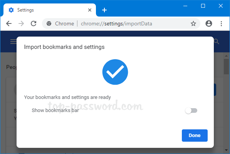Reload the page with refresh icon
The height and width of the screenshot is (154, 230).
pyautogui.click(x=34, y=23)
